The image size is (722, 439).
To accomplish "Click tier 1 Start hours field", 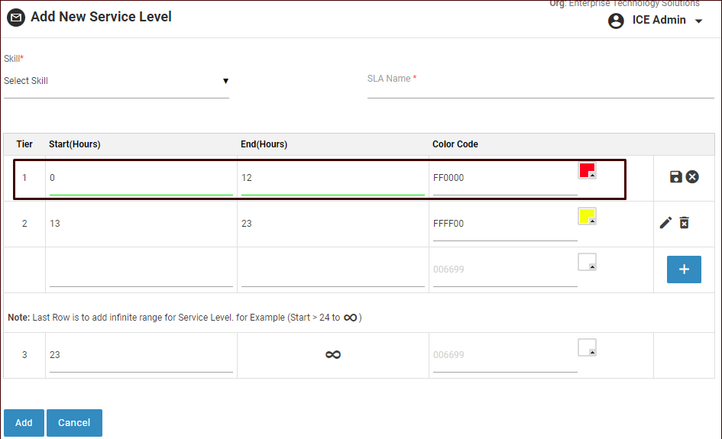I will click(141, 179).
